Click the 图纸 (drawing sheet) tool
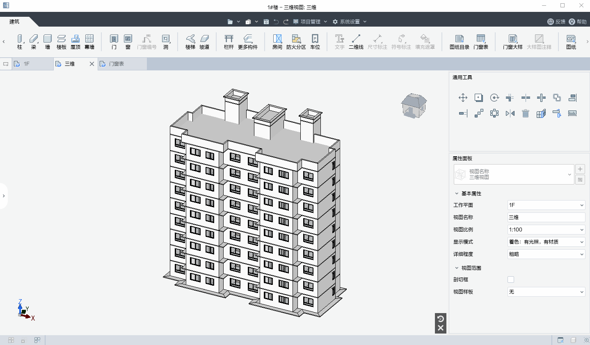 point(571,42)
